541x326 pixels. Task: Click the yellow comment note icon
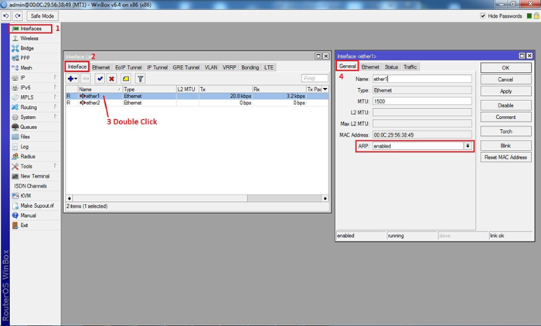click(125, 79)
